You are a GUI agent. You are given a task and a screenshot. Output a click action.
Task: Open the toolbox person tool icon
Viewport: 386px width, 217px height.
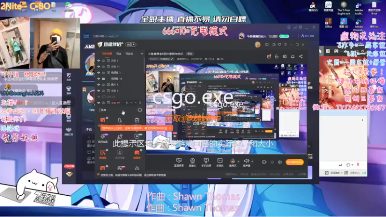pyautogui.click(x=120, y=120)
